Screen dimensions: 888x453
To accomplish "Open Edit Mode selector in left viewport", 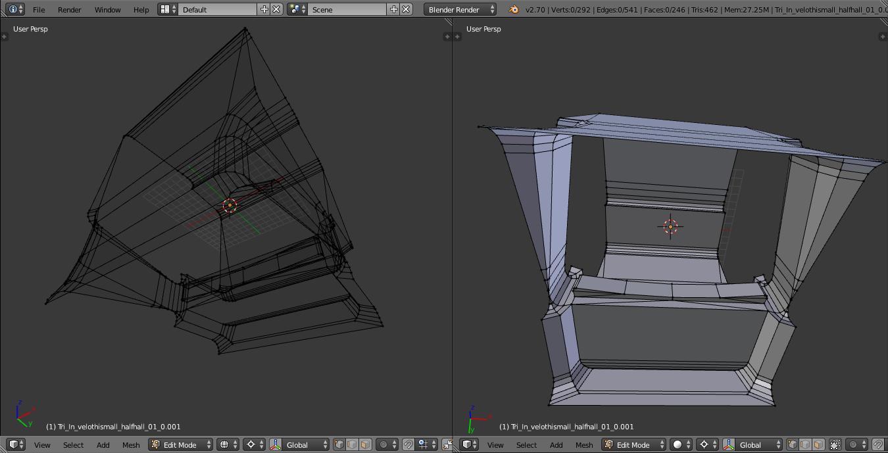I will (181, 444).
